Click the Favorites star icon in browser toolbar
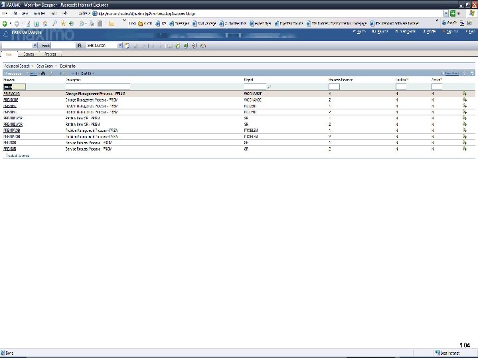This screenshot has width=478, height=358. [x=63, y=23]
